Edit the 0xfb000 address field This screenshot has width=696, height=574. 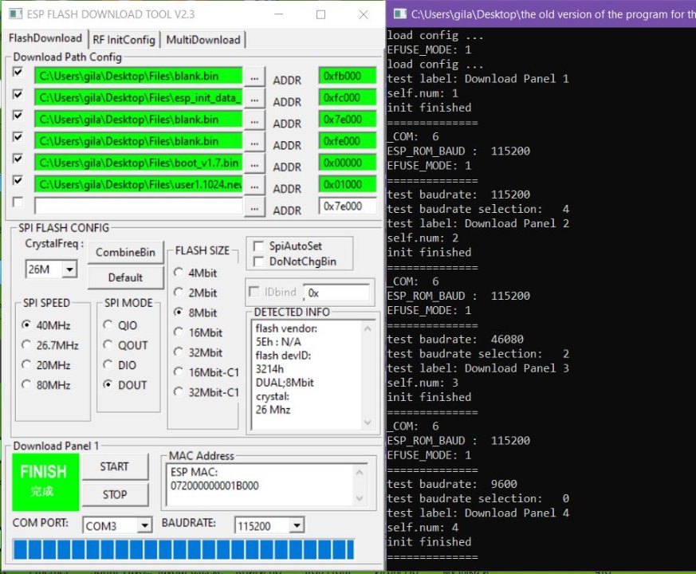347,76
